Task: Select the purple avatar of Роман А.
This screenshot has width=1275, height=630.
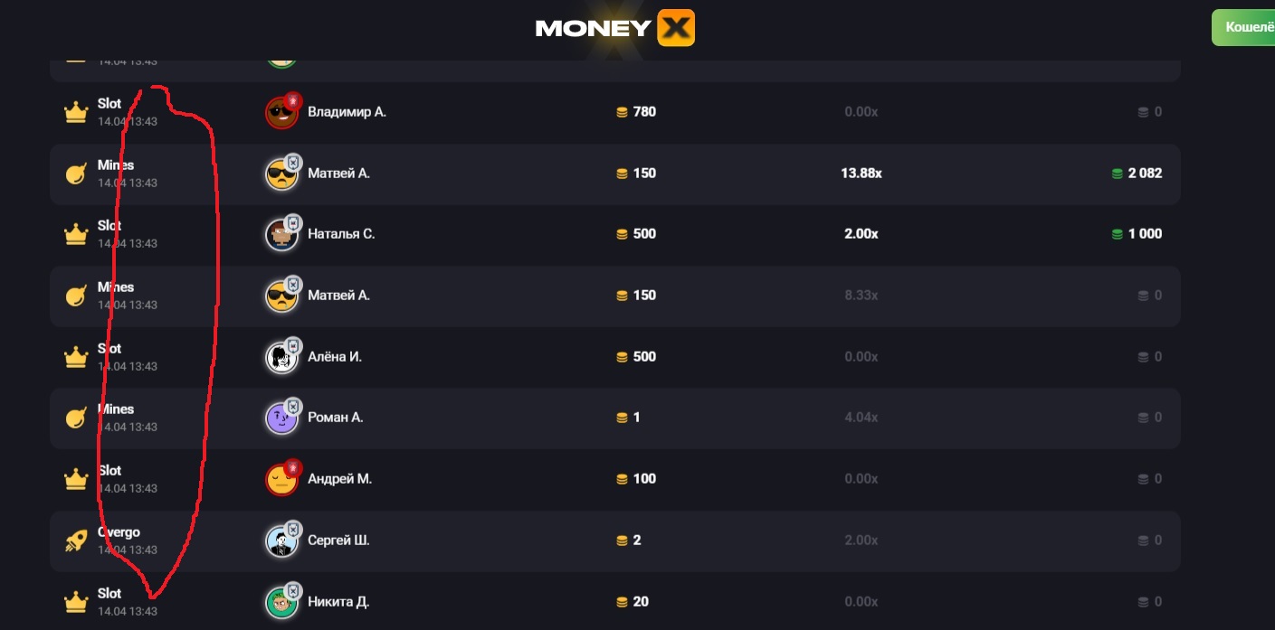Action: click(281, 418)
